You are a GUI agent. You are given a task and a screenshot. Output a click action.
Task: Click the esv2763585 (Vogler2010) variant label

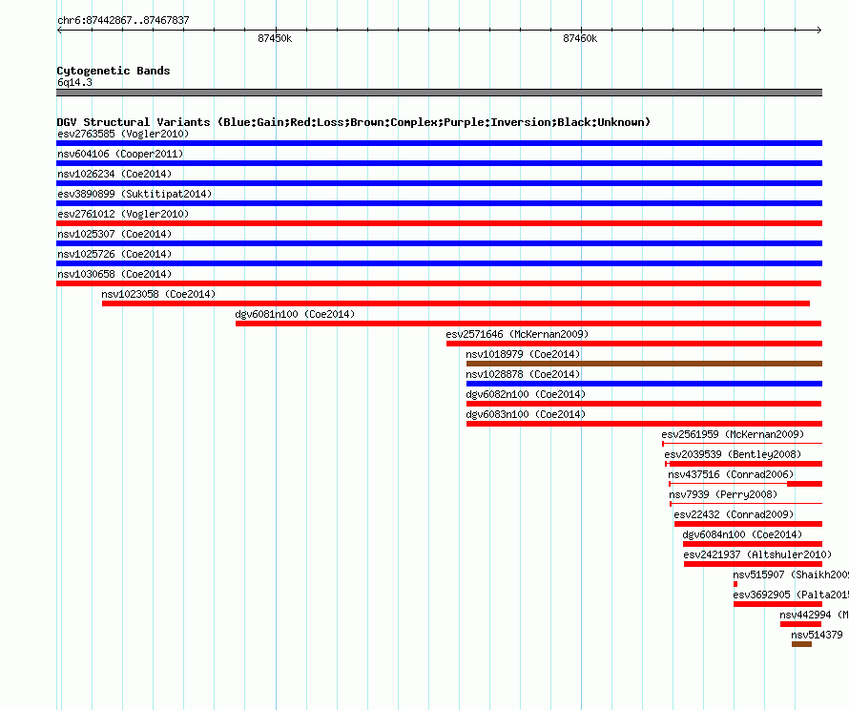click(x=123, y=134)
